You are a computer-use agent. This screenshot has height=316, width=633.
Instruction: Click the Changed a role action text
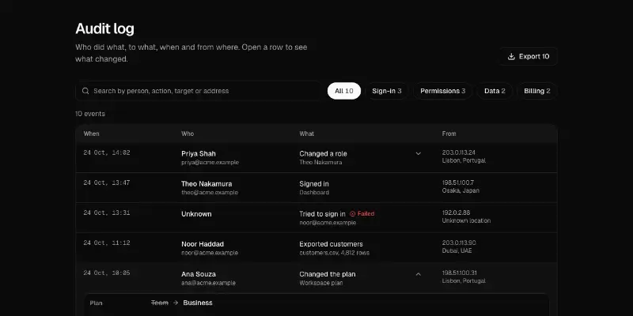pos(323,153)
